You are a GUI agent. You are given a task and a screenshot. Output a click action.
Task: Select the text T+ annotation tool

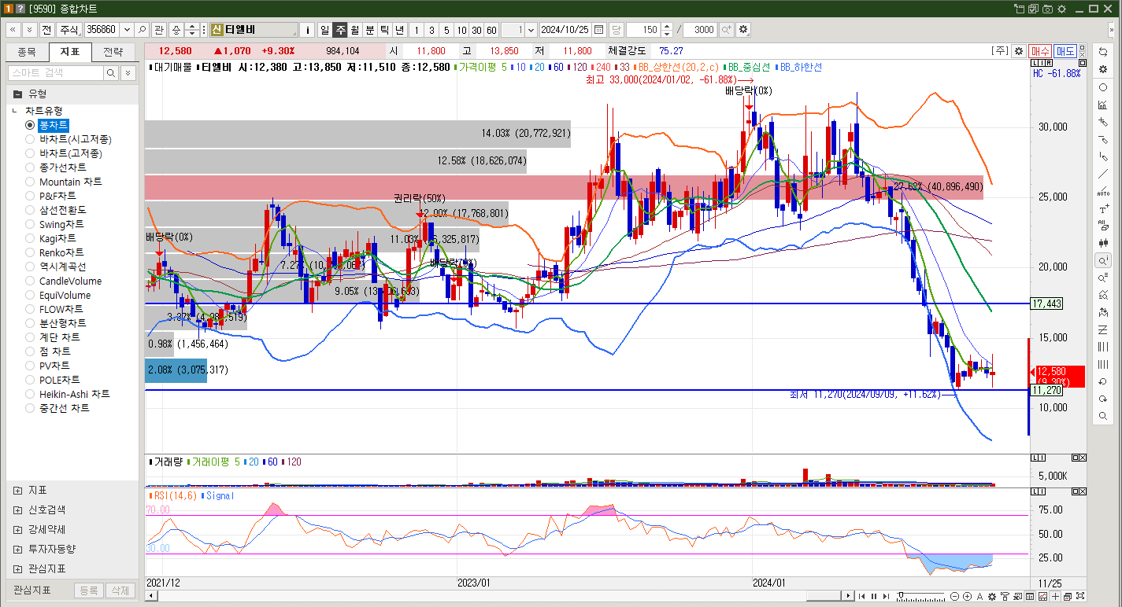pos(1102,208)
